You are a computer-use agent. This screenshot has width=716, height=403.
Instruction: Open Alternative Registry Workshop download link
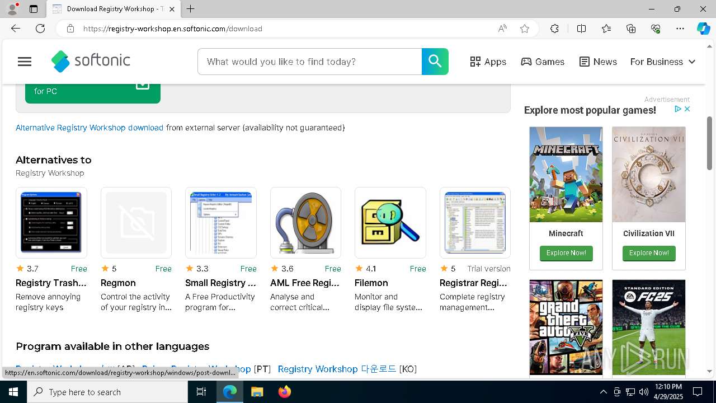pyautogui.click(x=89, y=128)
